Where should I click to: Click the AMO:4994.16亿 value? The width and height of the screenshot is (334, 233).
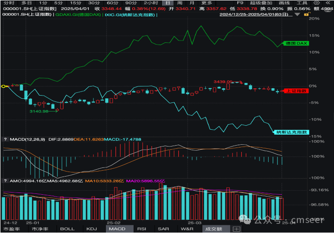point(28,181)
